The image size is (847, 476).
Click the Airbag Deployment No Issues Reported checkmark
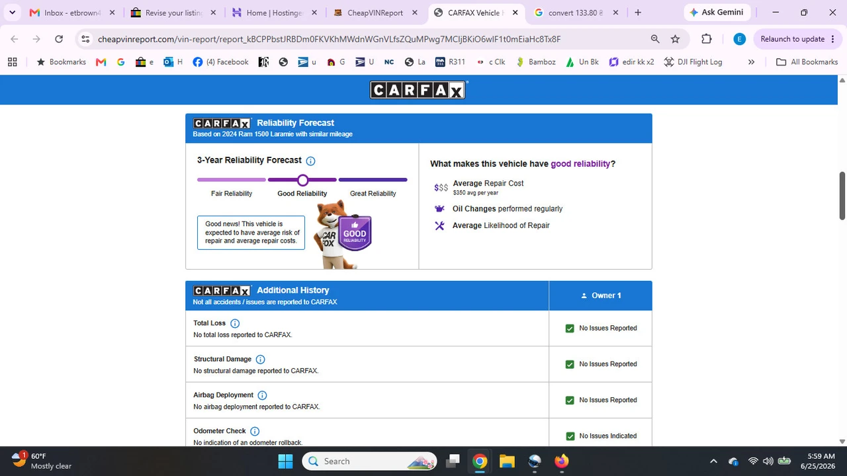point(570,400)
